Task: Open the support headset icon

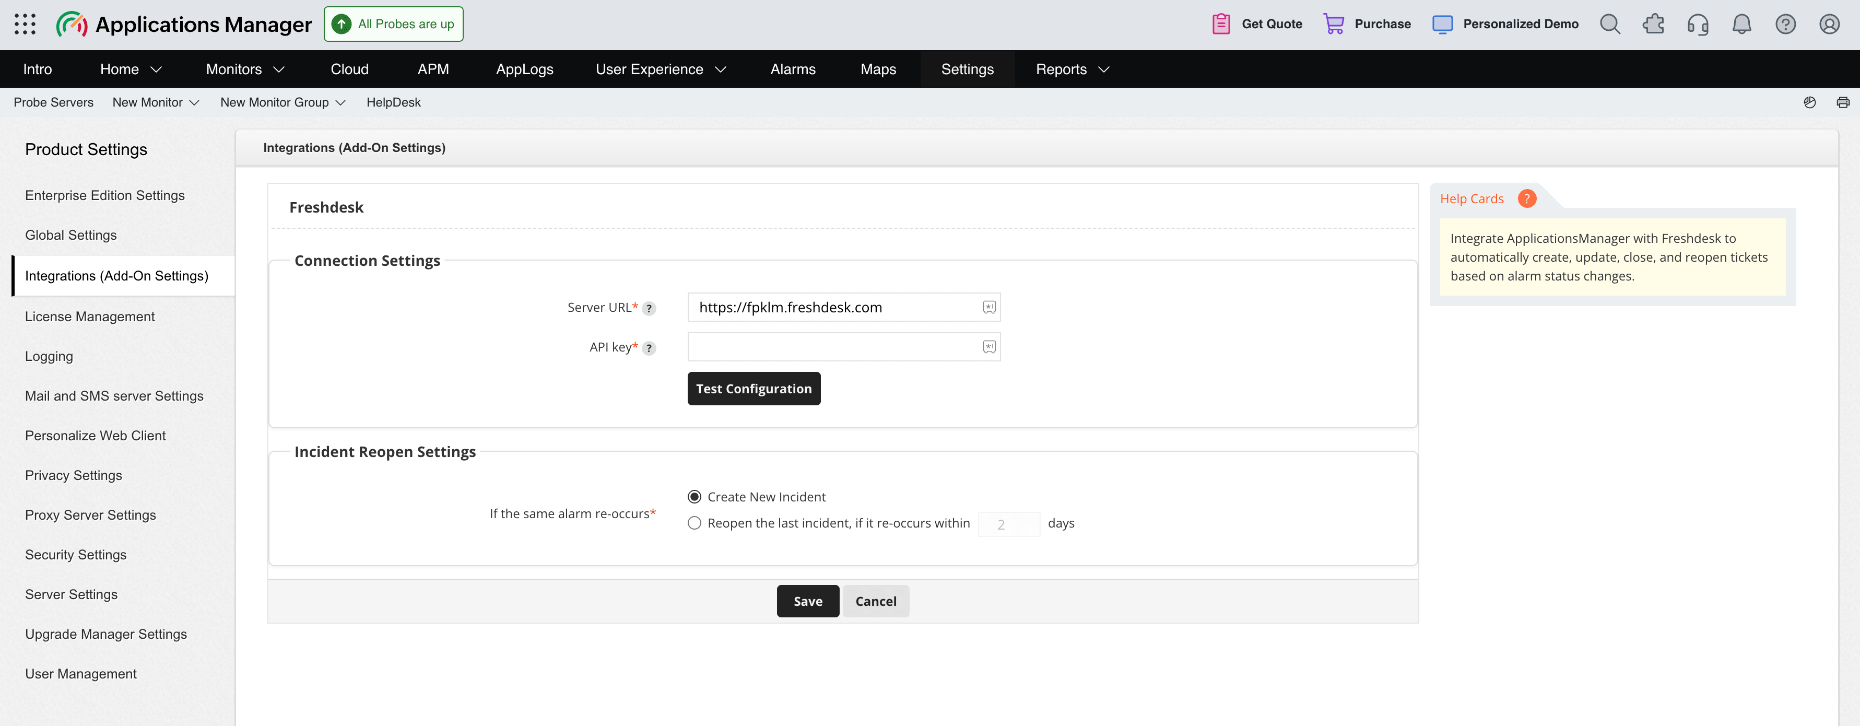Action: tap(1698, 25)
